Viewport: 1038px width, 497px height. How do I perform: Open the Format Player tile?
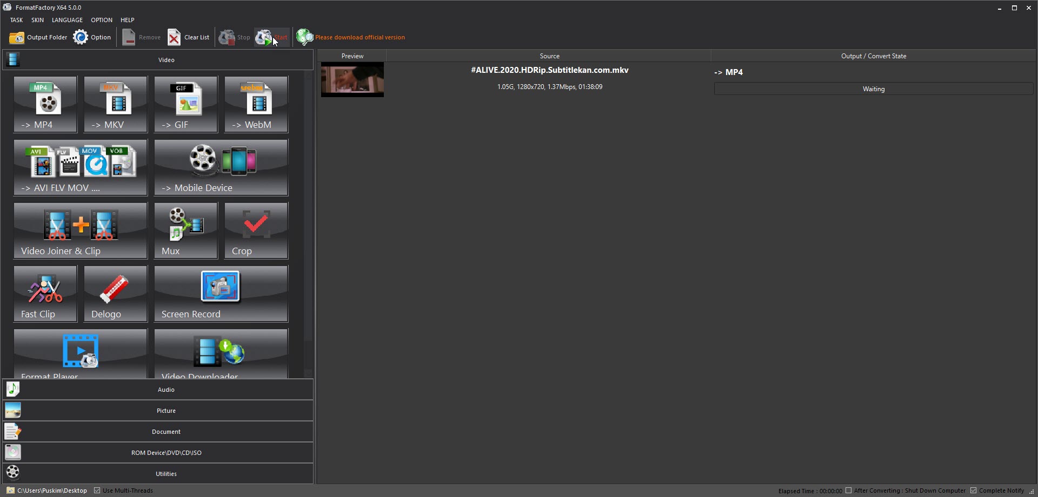(x=81, y=353)
